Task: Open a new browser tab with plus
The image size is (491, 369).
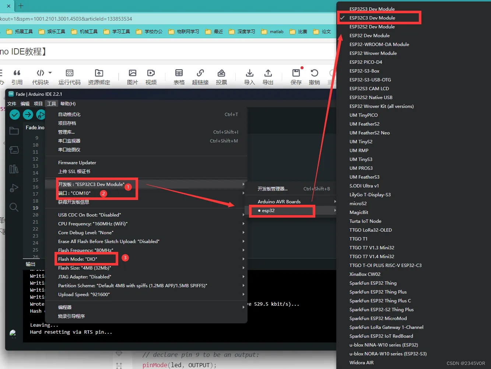Action: pos(21,6)
